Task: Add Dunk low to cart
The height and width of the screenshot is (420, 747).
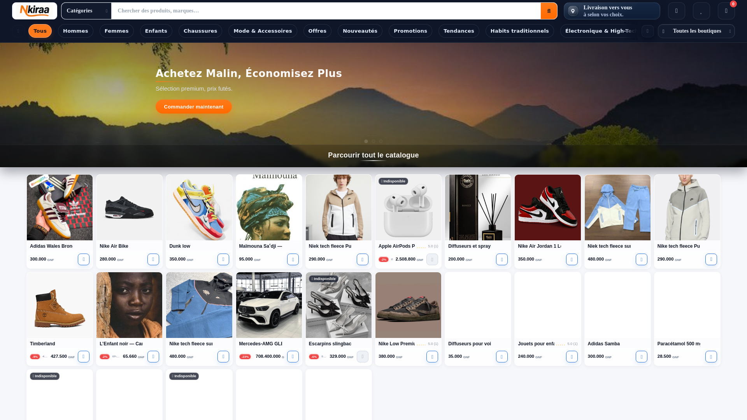Action: [223, 259]
